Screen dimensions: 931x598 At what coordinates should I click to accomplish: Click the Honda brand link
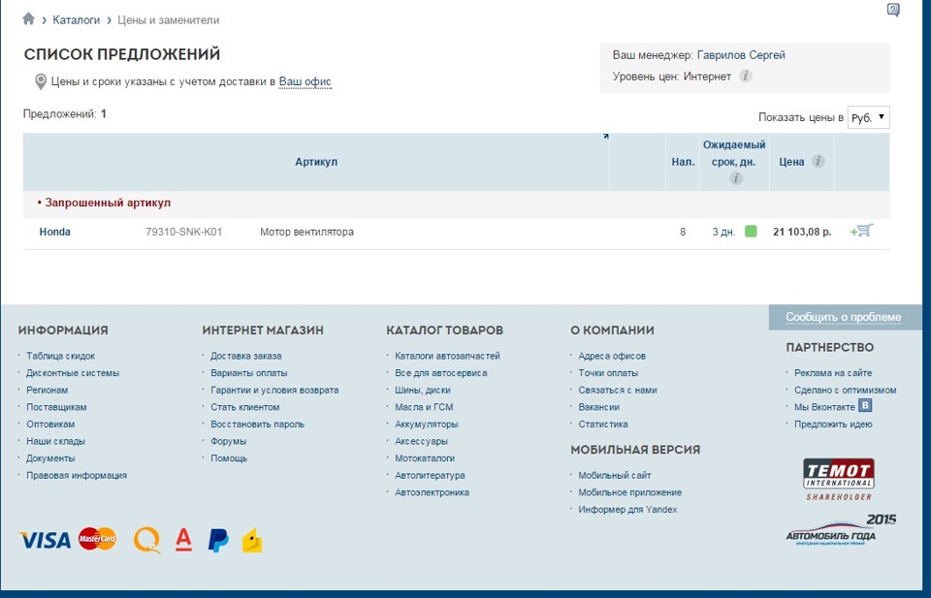click(54, 232)
